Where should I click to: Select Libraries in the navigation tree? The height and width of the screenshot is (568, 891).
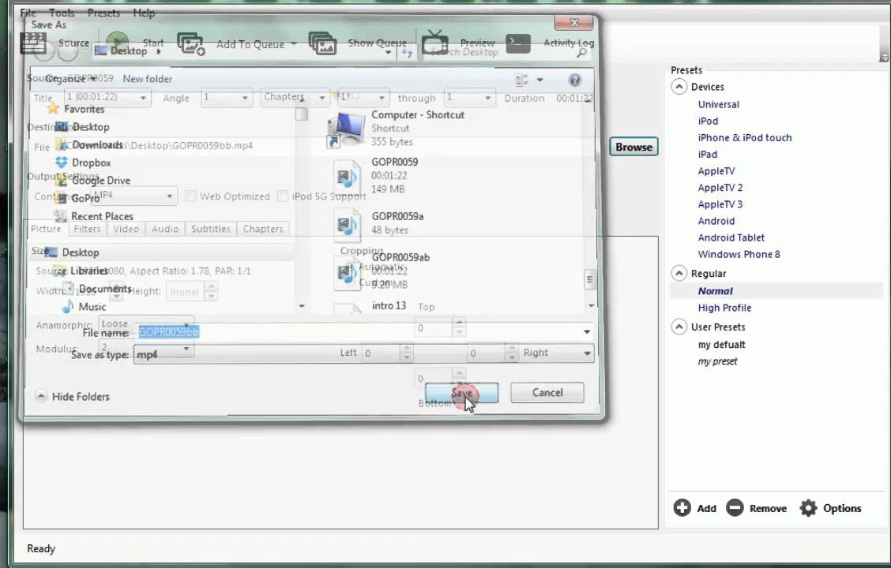point(88,271)
